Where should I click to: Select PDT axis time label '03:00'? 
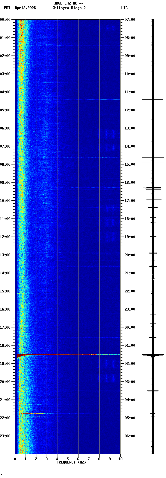5,74
